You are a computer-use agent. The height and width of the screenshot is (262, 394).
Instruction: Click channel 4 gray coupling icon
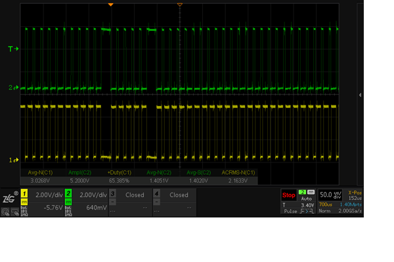click(156, 202)
